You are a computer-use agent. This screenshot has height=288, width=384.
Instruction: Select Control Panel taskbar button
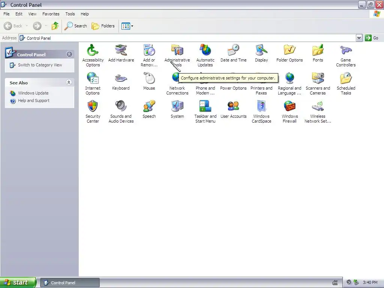point(70,283)
